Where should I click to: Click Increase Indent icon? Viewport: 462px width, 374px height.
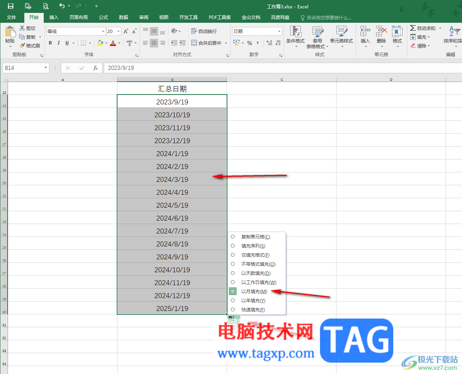coord(183,43)
